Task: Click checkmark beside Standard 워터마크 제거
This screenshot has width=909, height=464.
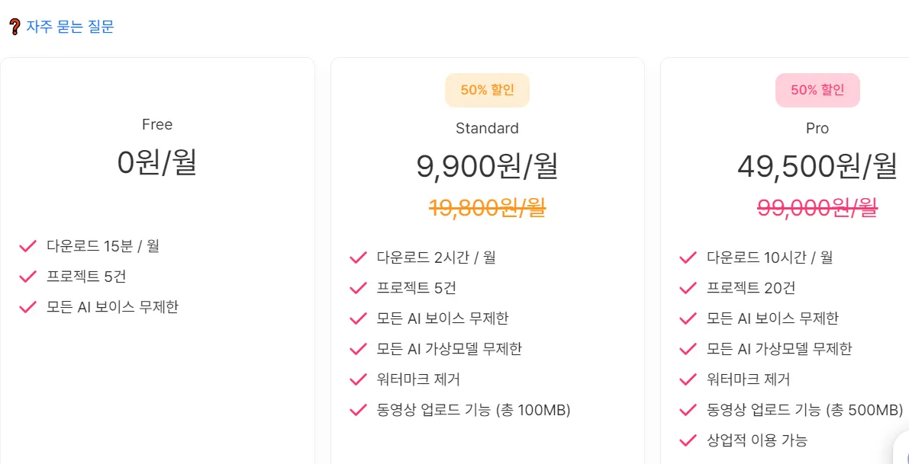Action: [x=358, y=379]
